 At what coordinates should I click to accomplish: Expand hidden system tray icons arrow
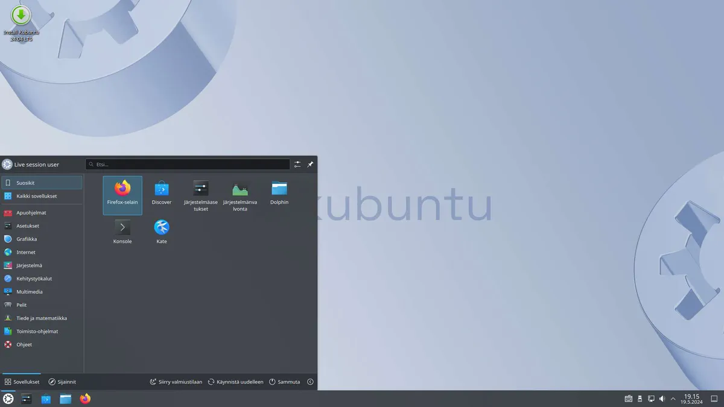pos(673,399)
